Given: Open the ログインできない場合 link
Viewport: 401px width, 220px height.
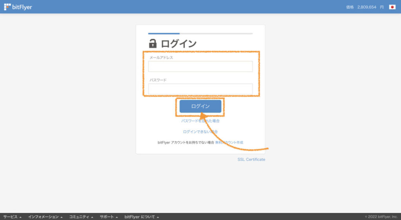Looking at the screenshot, I should click(200, 132).
